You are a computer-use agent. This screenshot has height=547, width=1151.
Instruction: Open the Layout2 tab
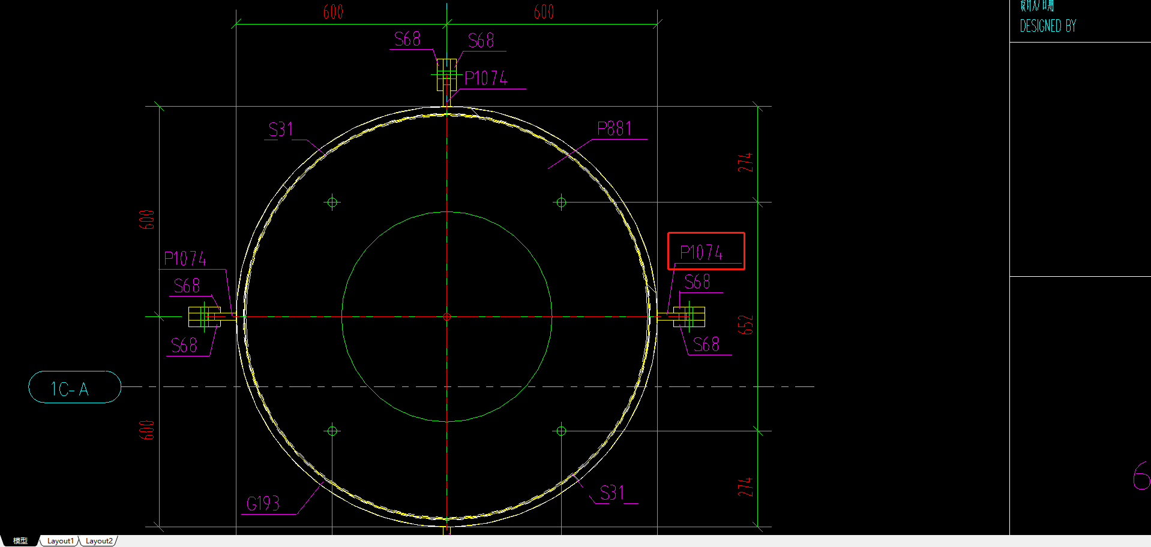pos(98,540)
